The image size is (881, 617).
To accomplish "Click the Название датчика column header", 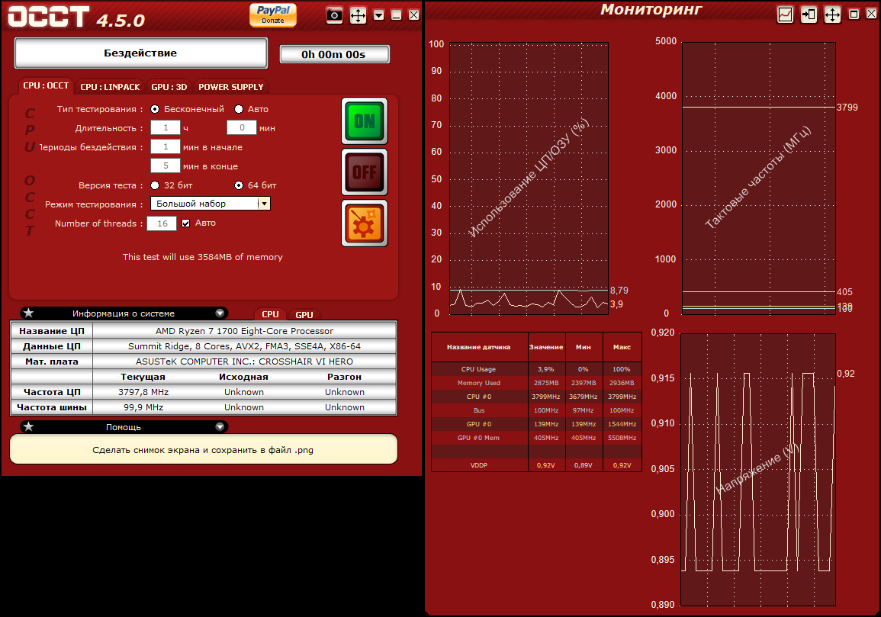I will pyautogui.click(x=479, y=347).
